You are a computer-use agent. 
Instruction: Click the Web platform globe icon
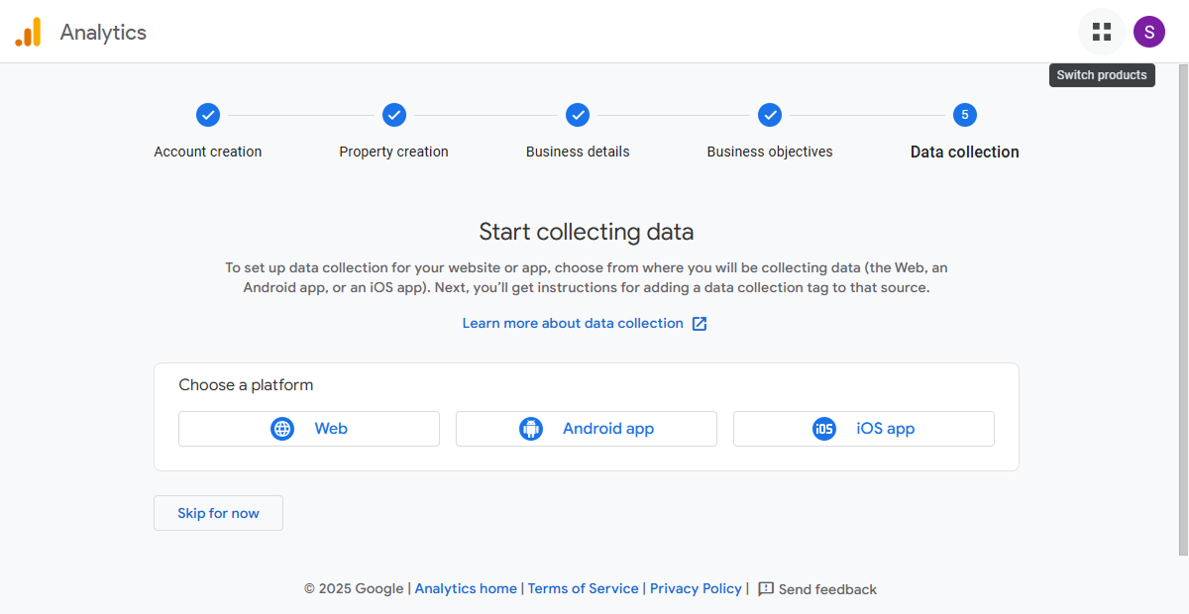point(282,428)
